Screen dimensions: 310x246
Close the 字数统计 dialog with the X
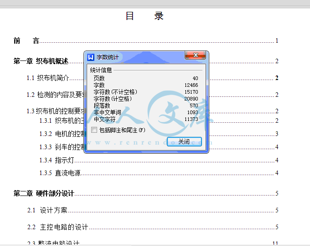tap(195, 55)
